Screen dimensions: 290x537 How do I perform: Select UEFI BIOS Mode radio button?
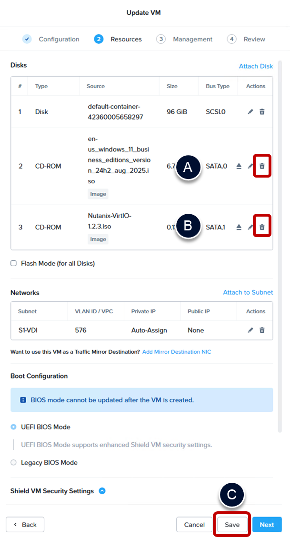coord(14,427)
